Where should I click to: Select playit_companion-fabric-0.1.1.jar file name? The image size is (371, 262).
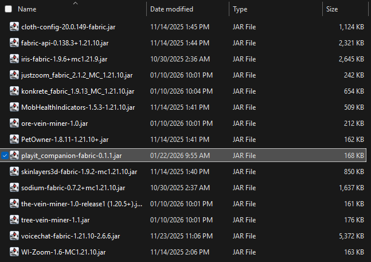coord(72,156)
